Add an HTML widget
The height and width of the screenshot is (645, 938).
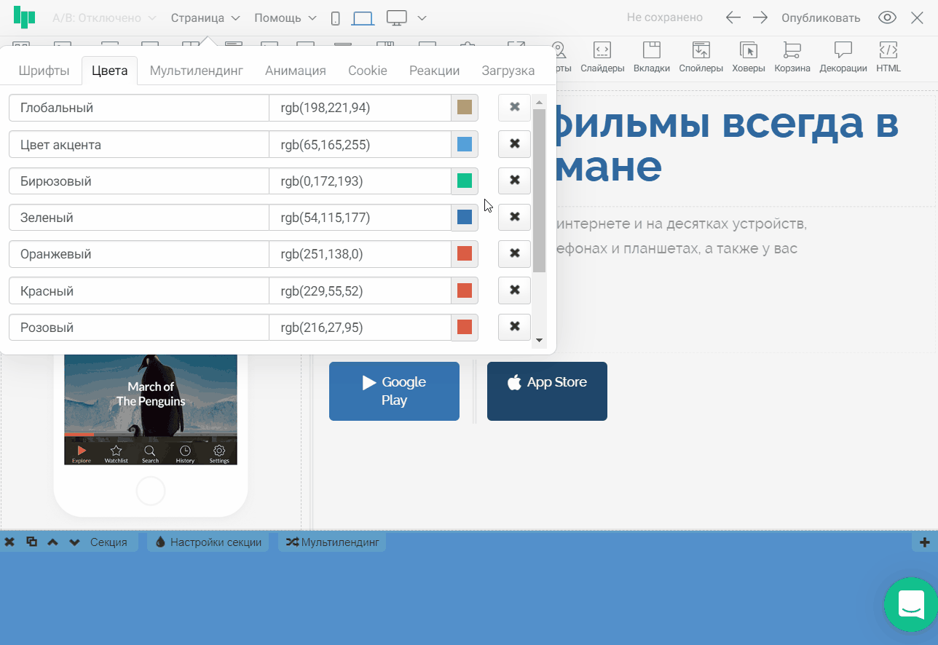coord(888,58)
